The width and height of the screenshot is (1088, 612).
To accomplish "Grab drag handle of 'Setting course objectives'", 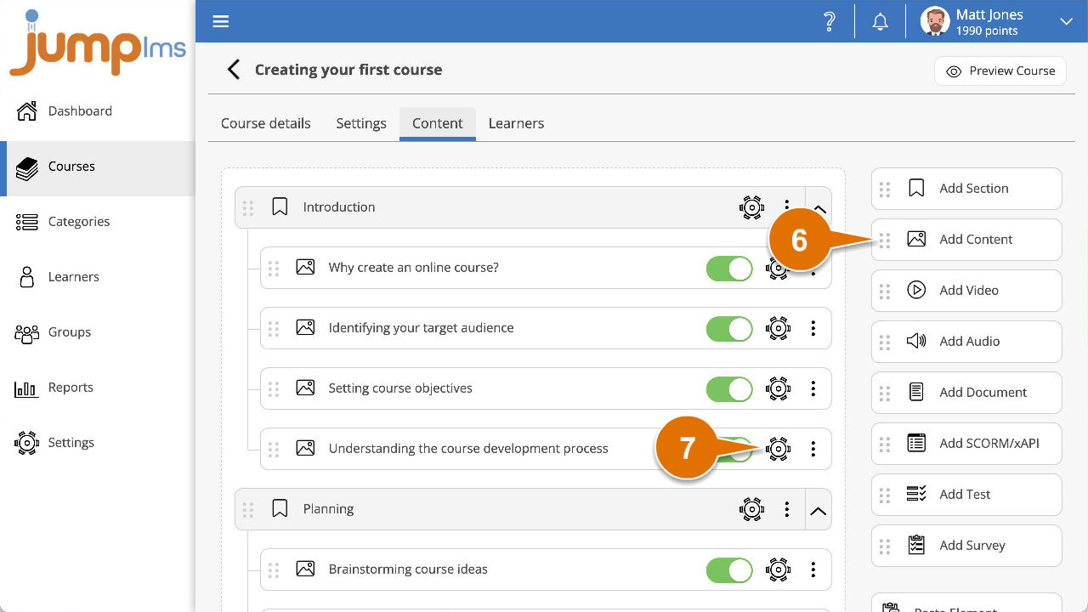I will point(274,389).
